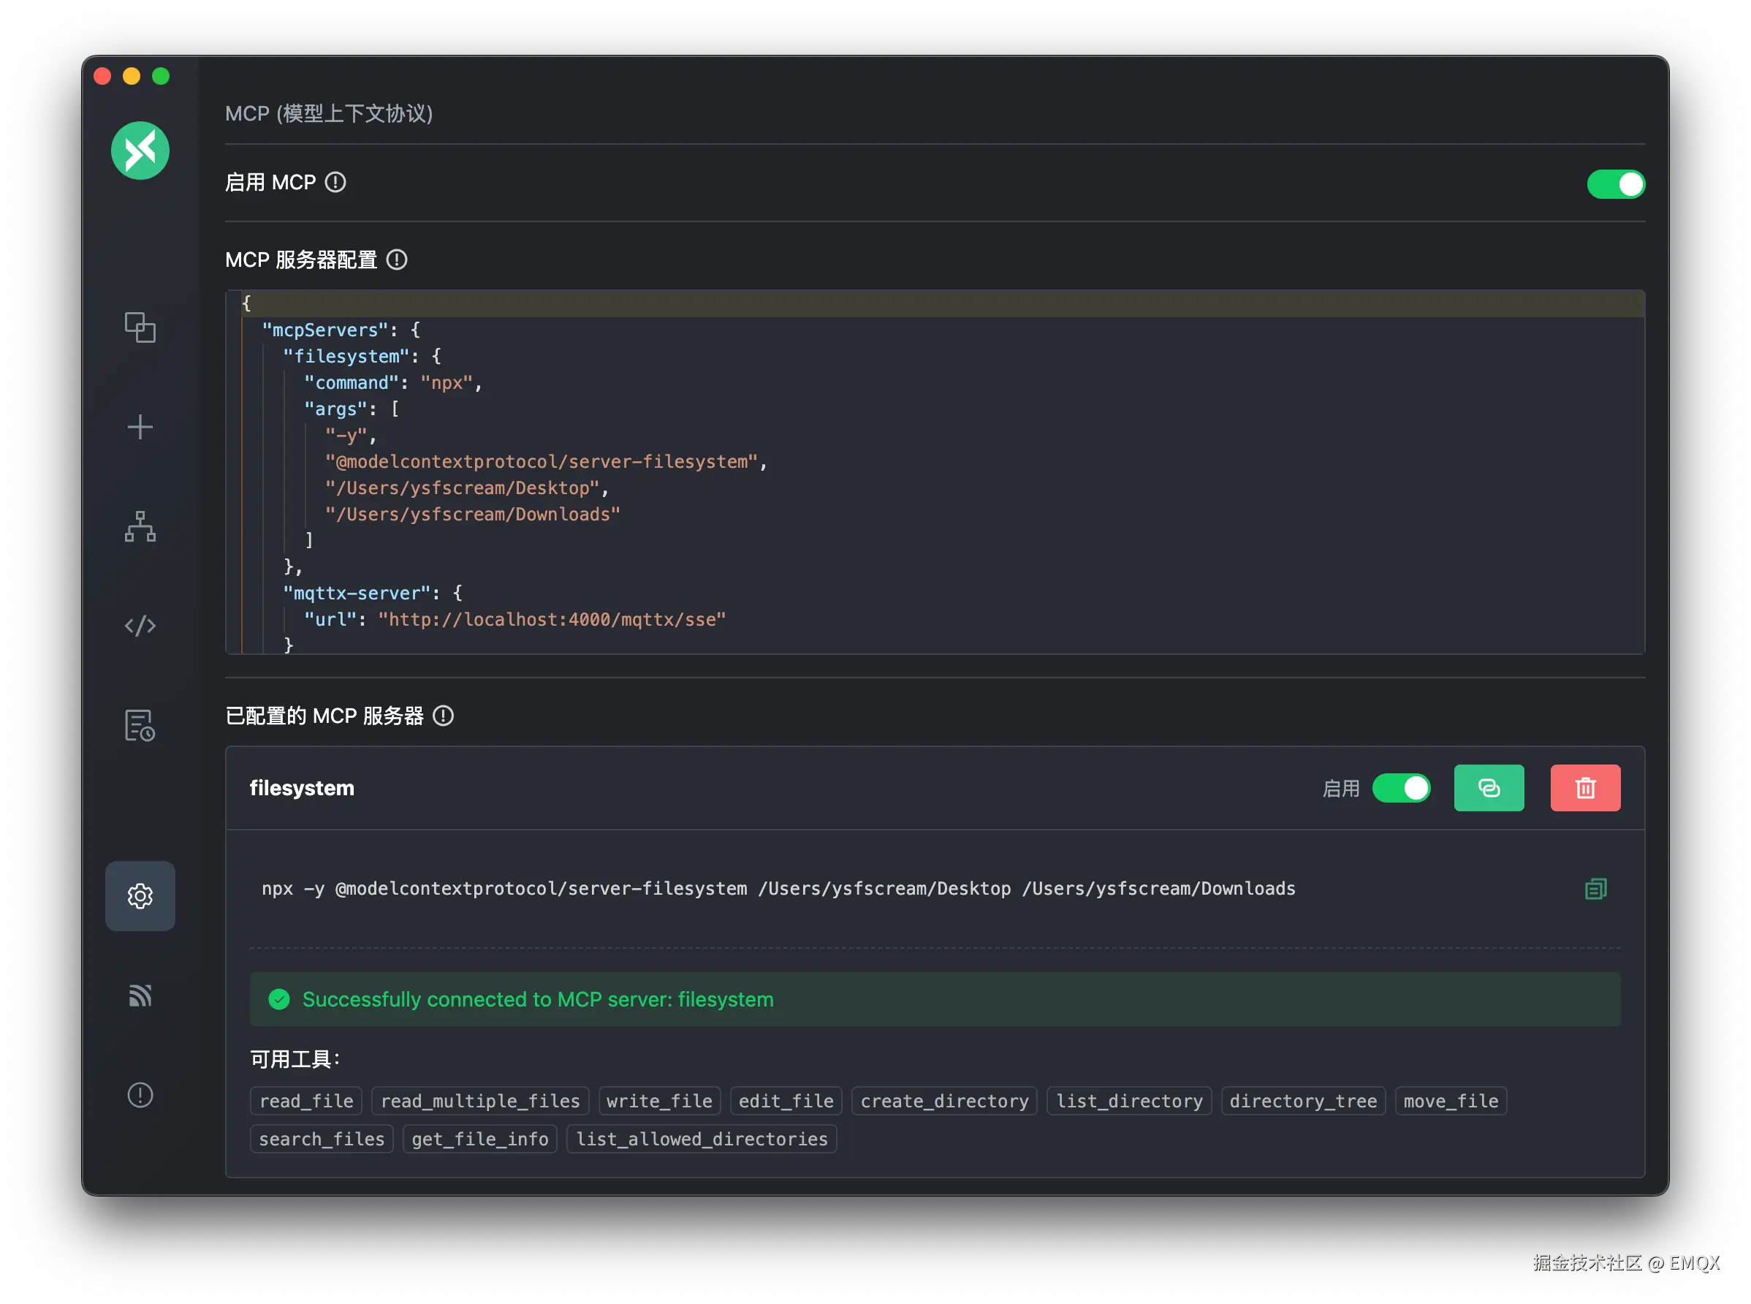Click the green reconnect filesystem server button

1488,788
